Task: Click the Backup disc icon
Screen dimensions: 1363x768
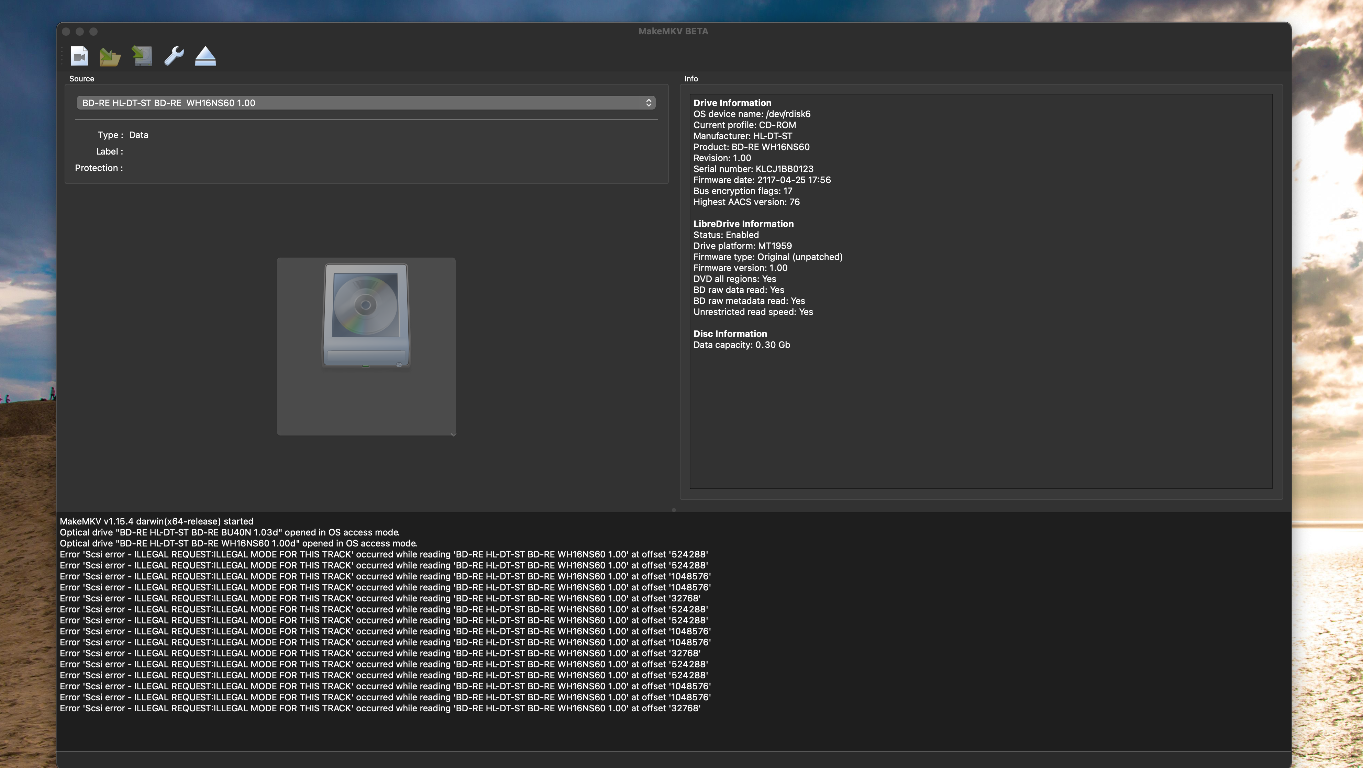Action: tap(142, 56)
